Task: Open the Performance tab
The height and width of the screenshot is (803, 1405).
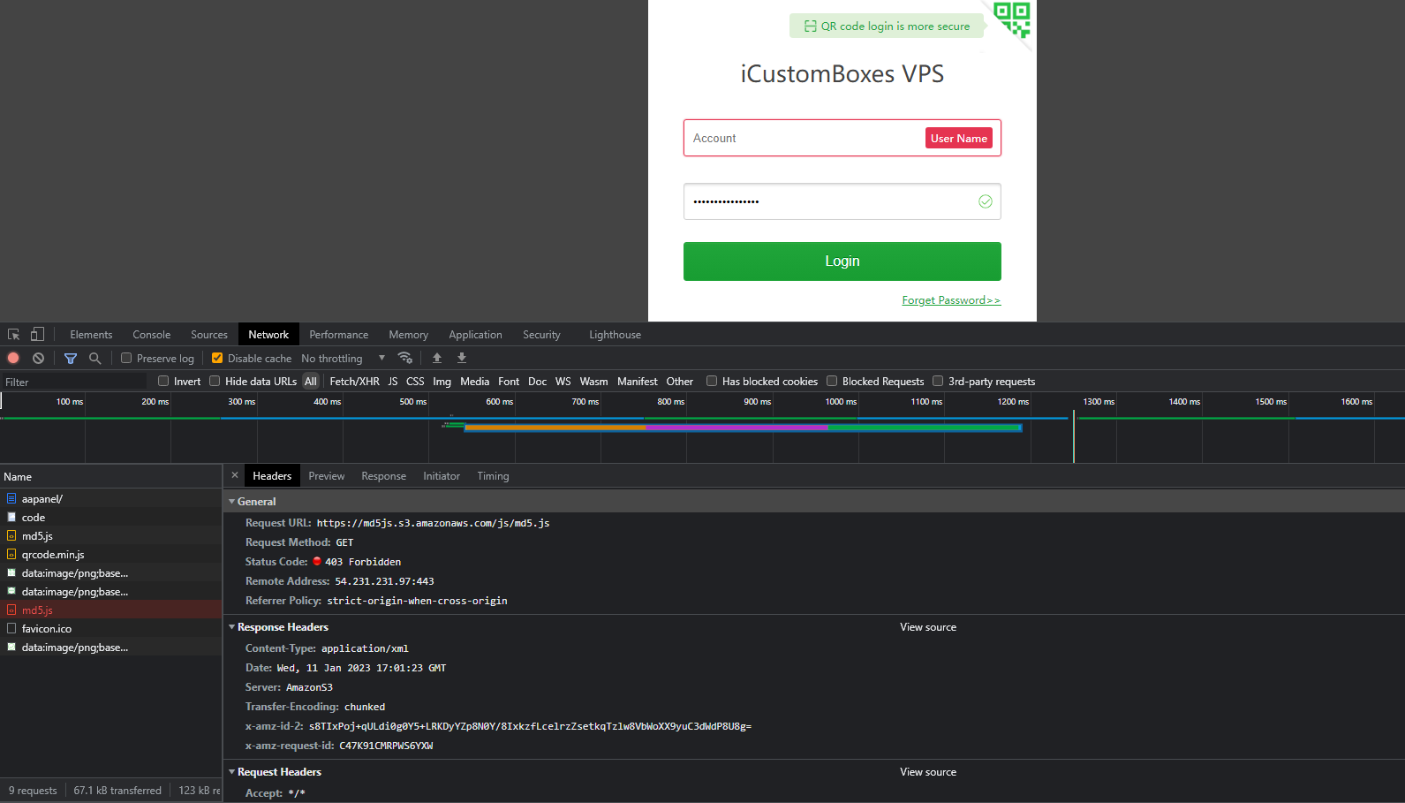Action: click(339, 335)
